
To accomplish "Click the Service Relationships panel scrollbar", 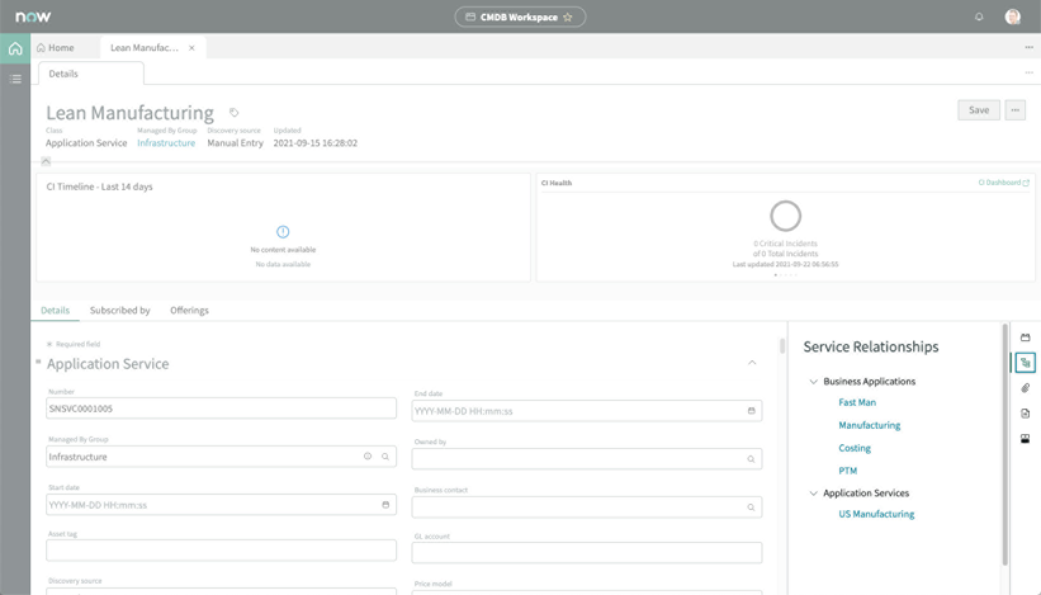I will point(1004,444).
